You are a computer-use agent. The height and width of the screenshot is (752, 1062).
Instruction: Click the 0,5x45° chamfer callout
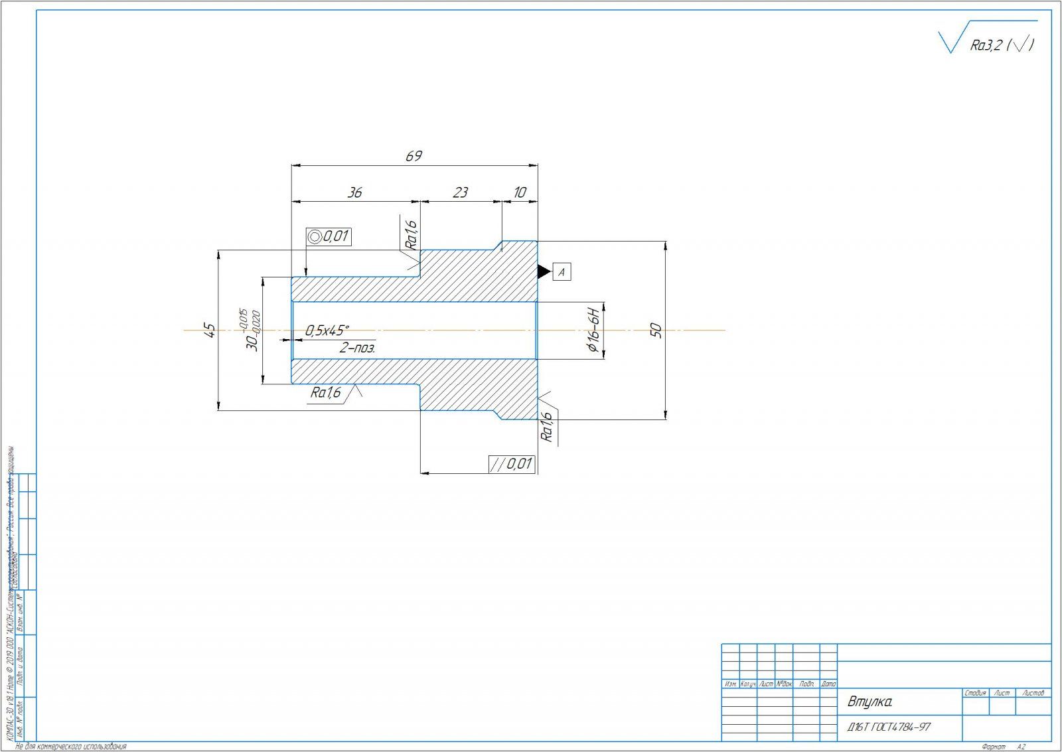327,330
